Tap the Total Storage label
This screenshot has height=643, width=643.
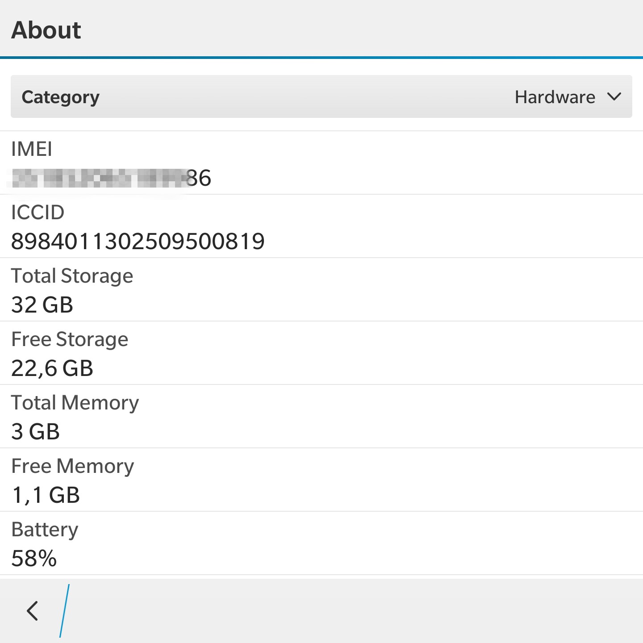(72, 276)
